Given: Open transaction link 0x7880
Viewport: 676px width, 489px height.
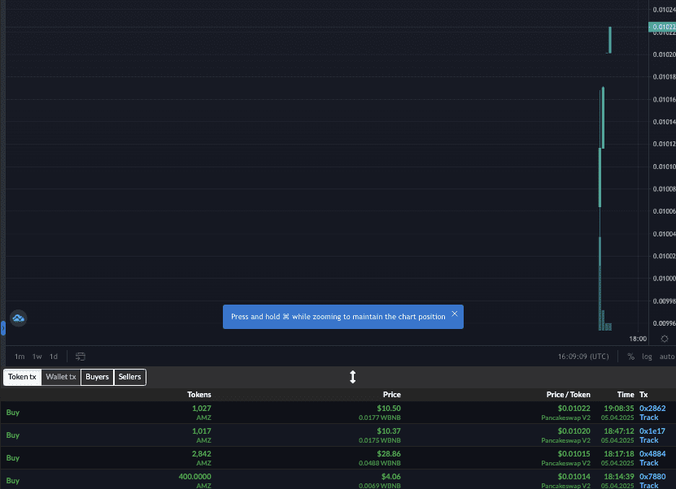Looking at the screenshot, I should tap(652, 477).
